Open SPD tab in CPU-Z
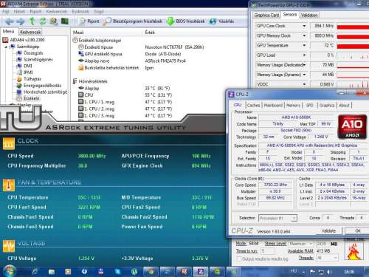This screenshot has height=277, width=369. click(310, 105)
